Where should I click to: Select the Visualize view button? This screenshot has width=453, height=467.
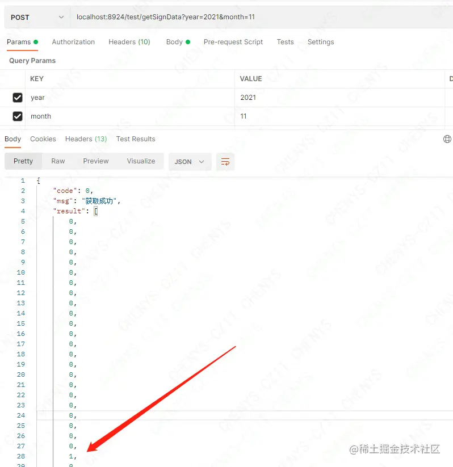click(141, 161)
